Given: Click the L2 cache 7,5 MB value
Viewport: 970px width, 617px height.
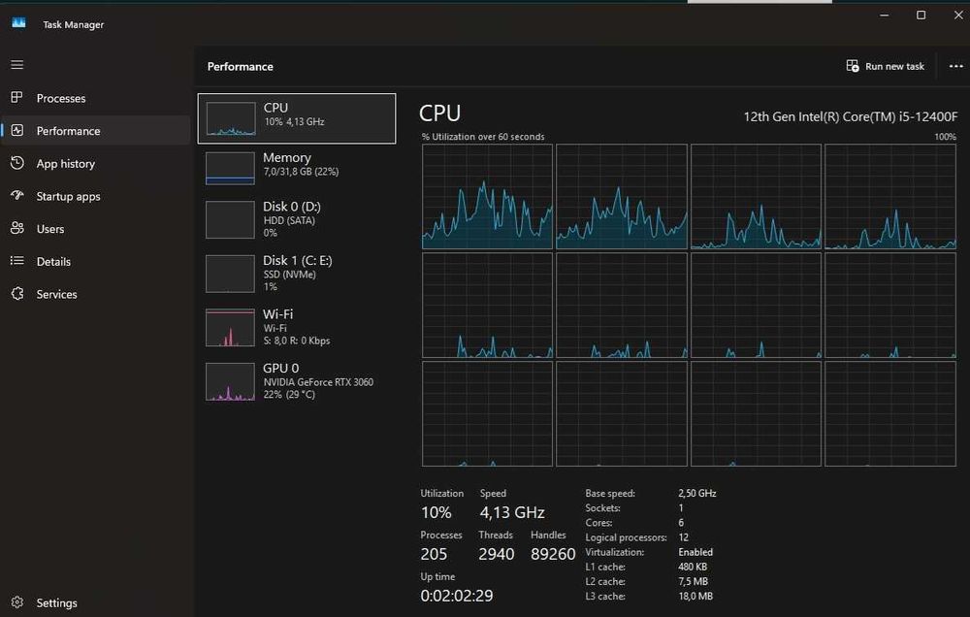Looking at the screenshot, I should [x=693, y=581].
